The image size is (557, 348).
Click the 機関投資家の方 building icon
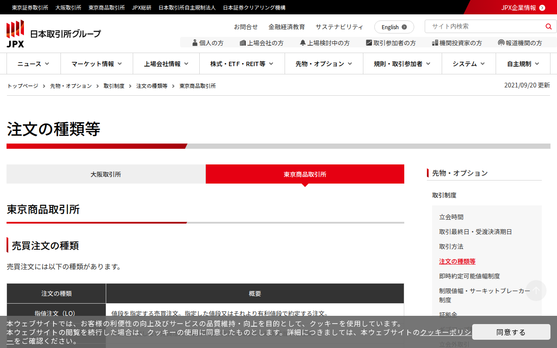click(435, 43)
